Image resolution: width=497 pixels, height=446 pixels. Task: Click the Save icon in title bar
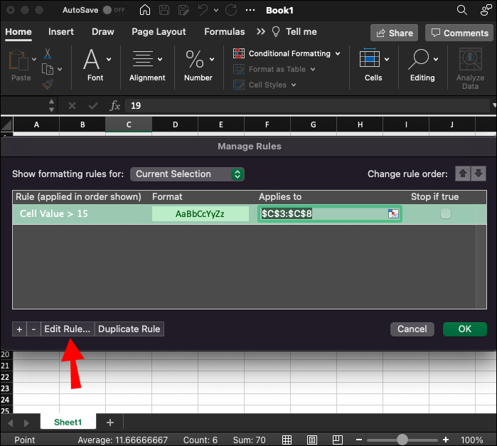pos(165,11)
